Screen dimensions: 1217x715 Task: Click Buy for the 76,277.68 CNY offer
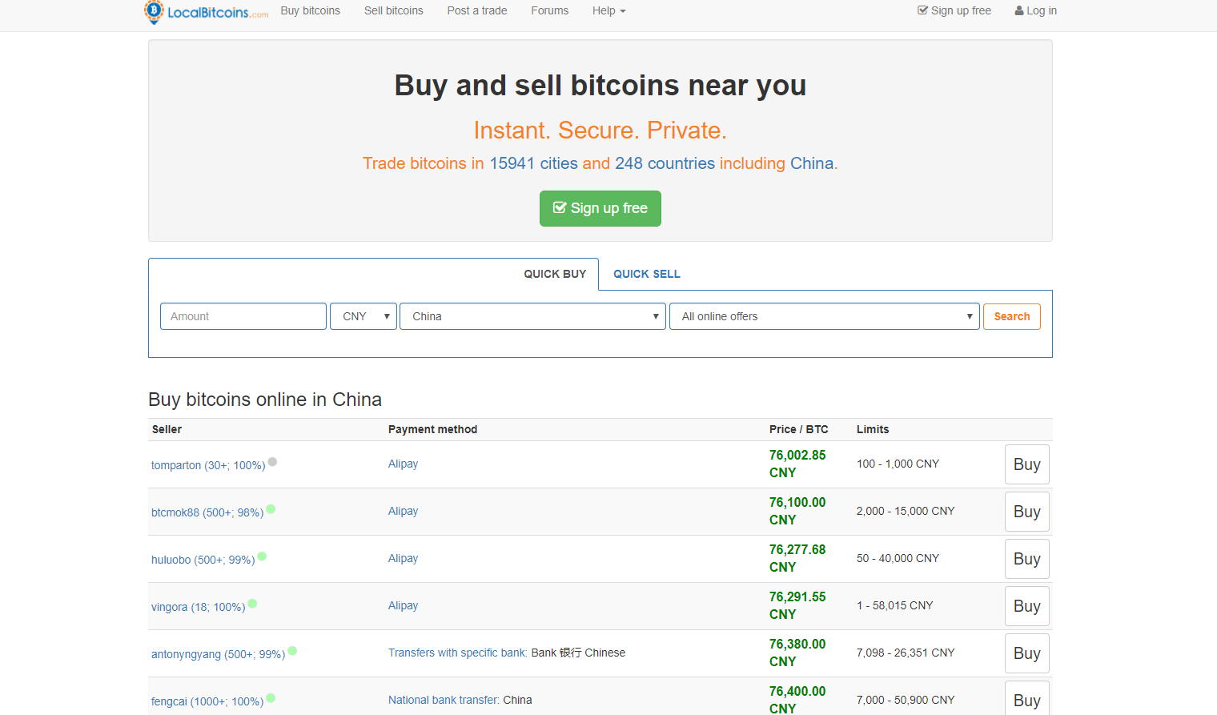coord(1027,559)
